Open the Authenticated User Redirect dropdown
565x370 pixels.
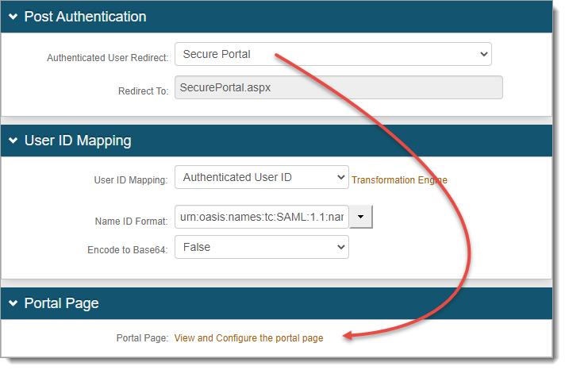pyautogui.click(x=332, y=54)
